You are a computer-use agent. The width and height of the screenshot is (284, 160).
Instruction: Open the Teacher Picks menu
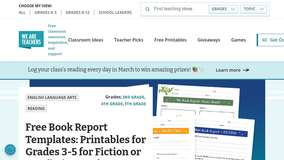(x=129, y=40)
